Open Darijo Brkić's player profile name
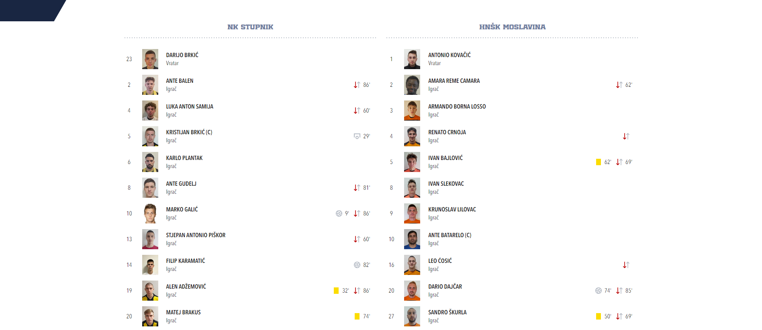Image resolution: width=762 pixels, height=330 pixels. point(182,55)
